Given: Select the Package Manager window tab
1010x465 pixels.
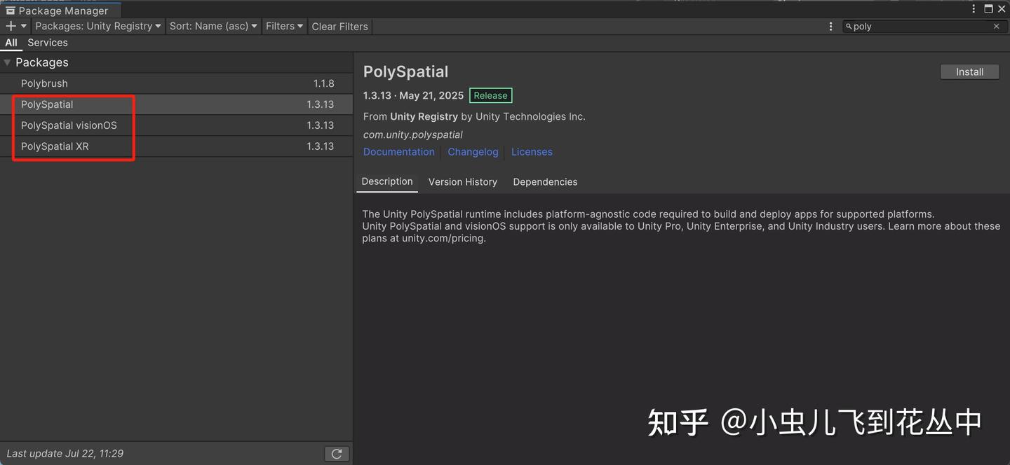Looking at the screenshot, I should pyautogui.click(x=60, y=11).
